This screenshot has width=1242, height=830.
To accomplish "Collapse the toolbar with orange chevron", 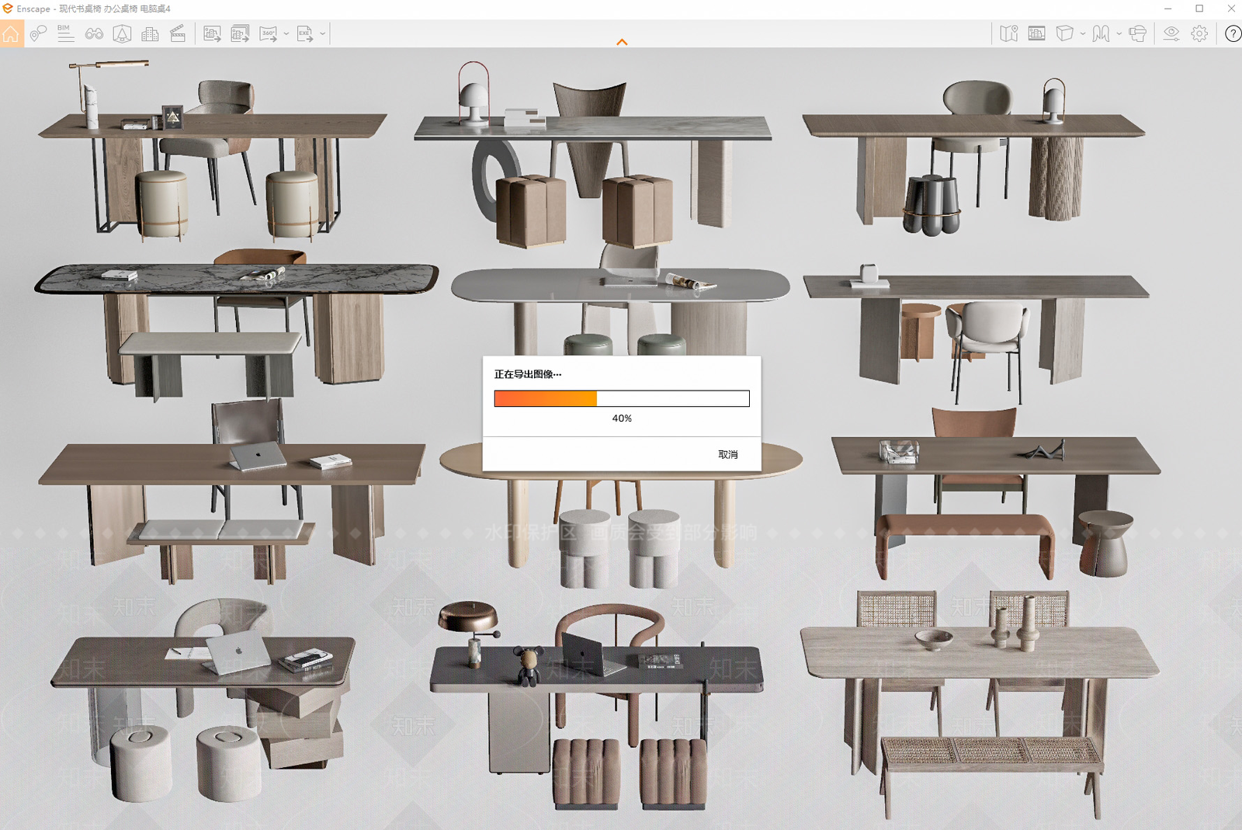I will (622, 42).
